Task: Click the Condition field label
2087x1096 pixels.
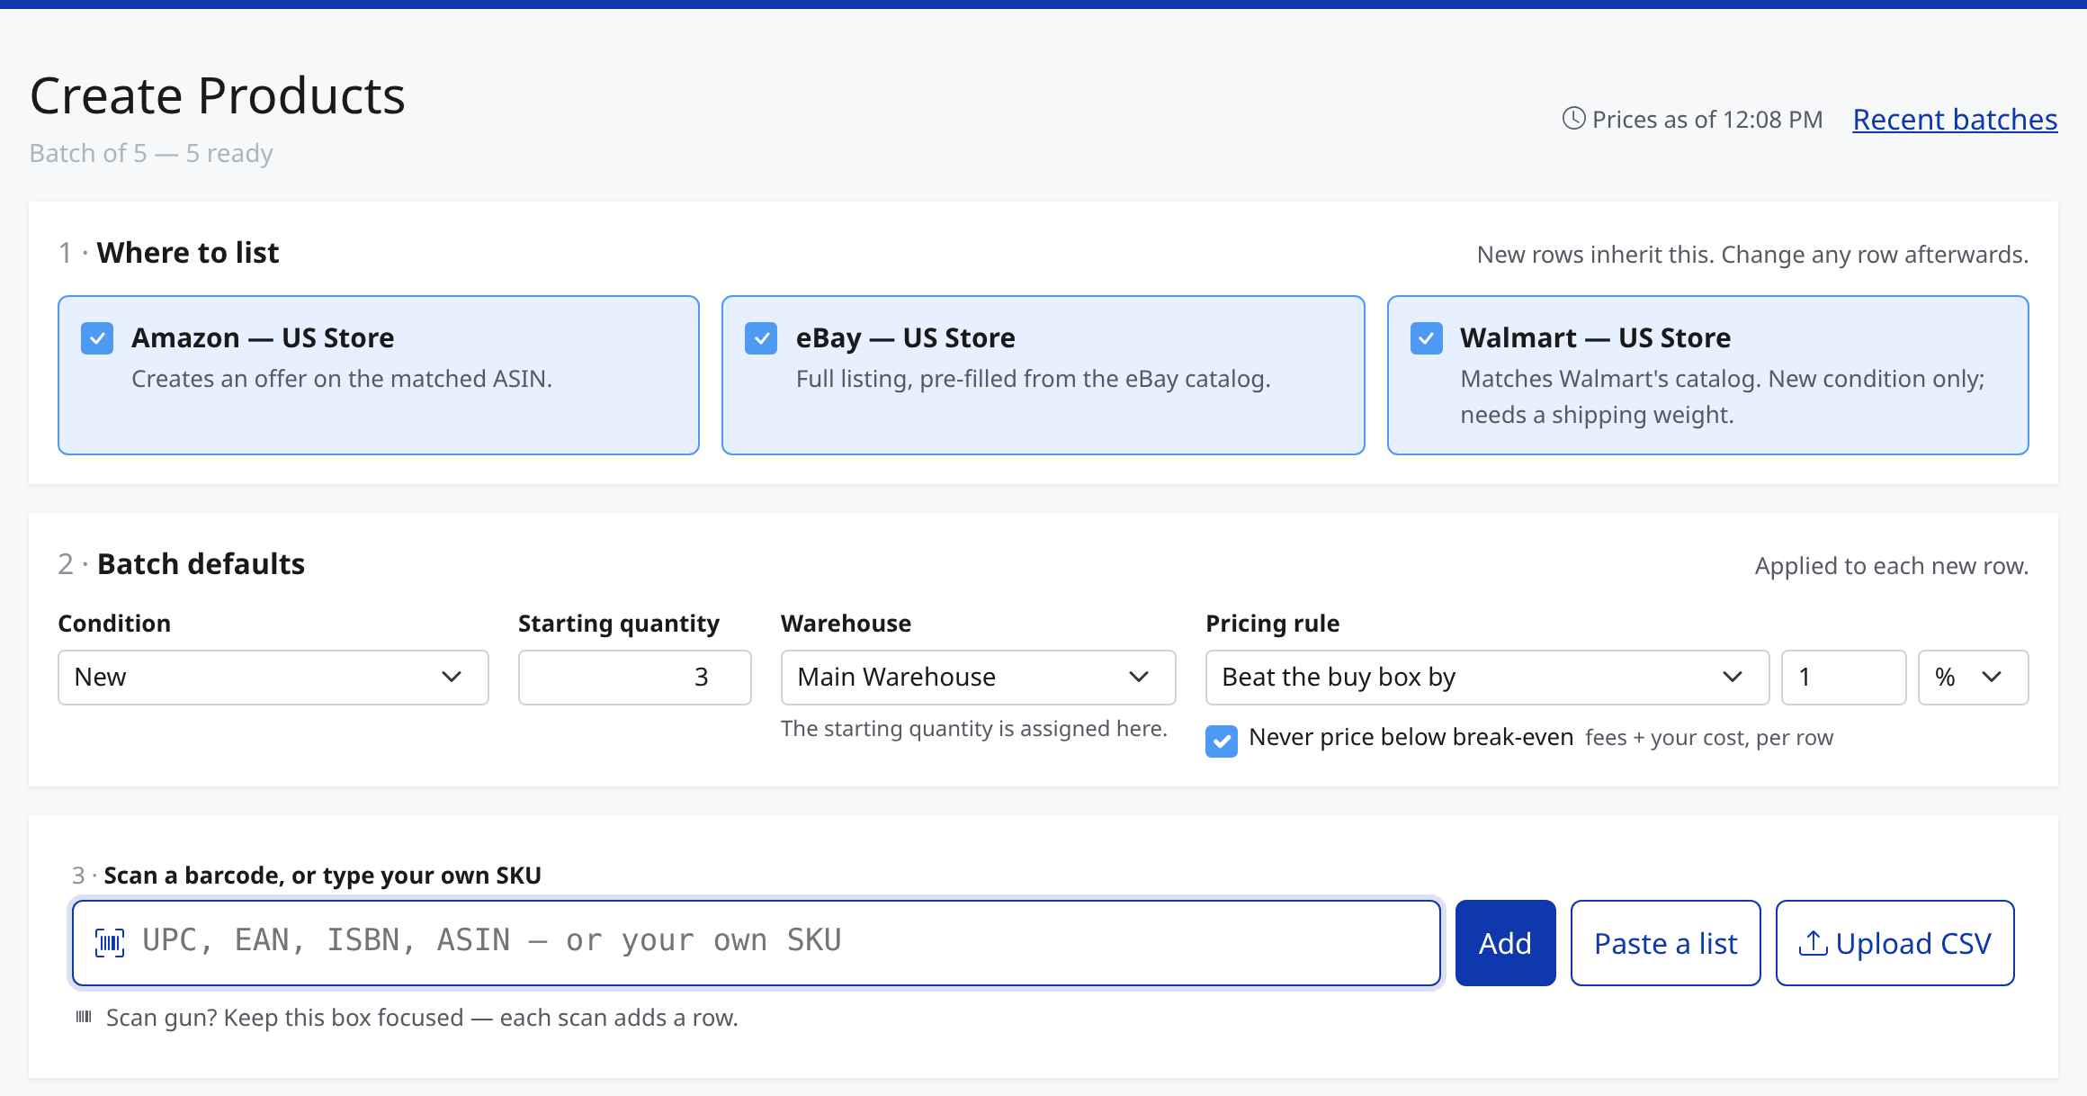Action: coord(114,624)
